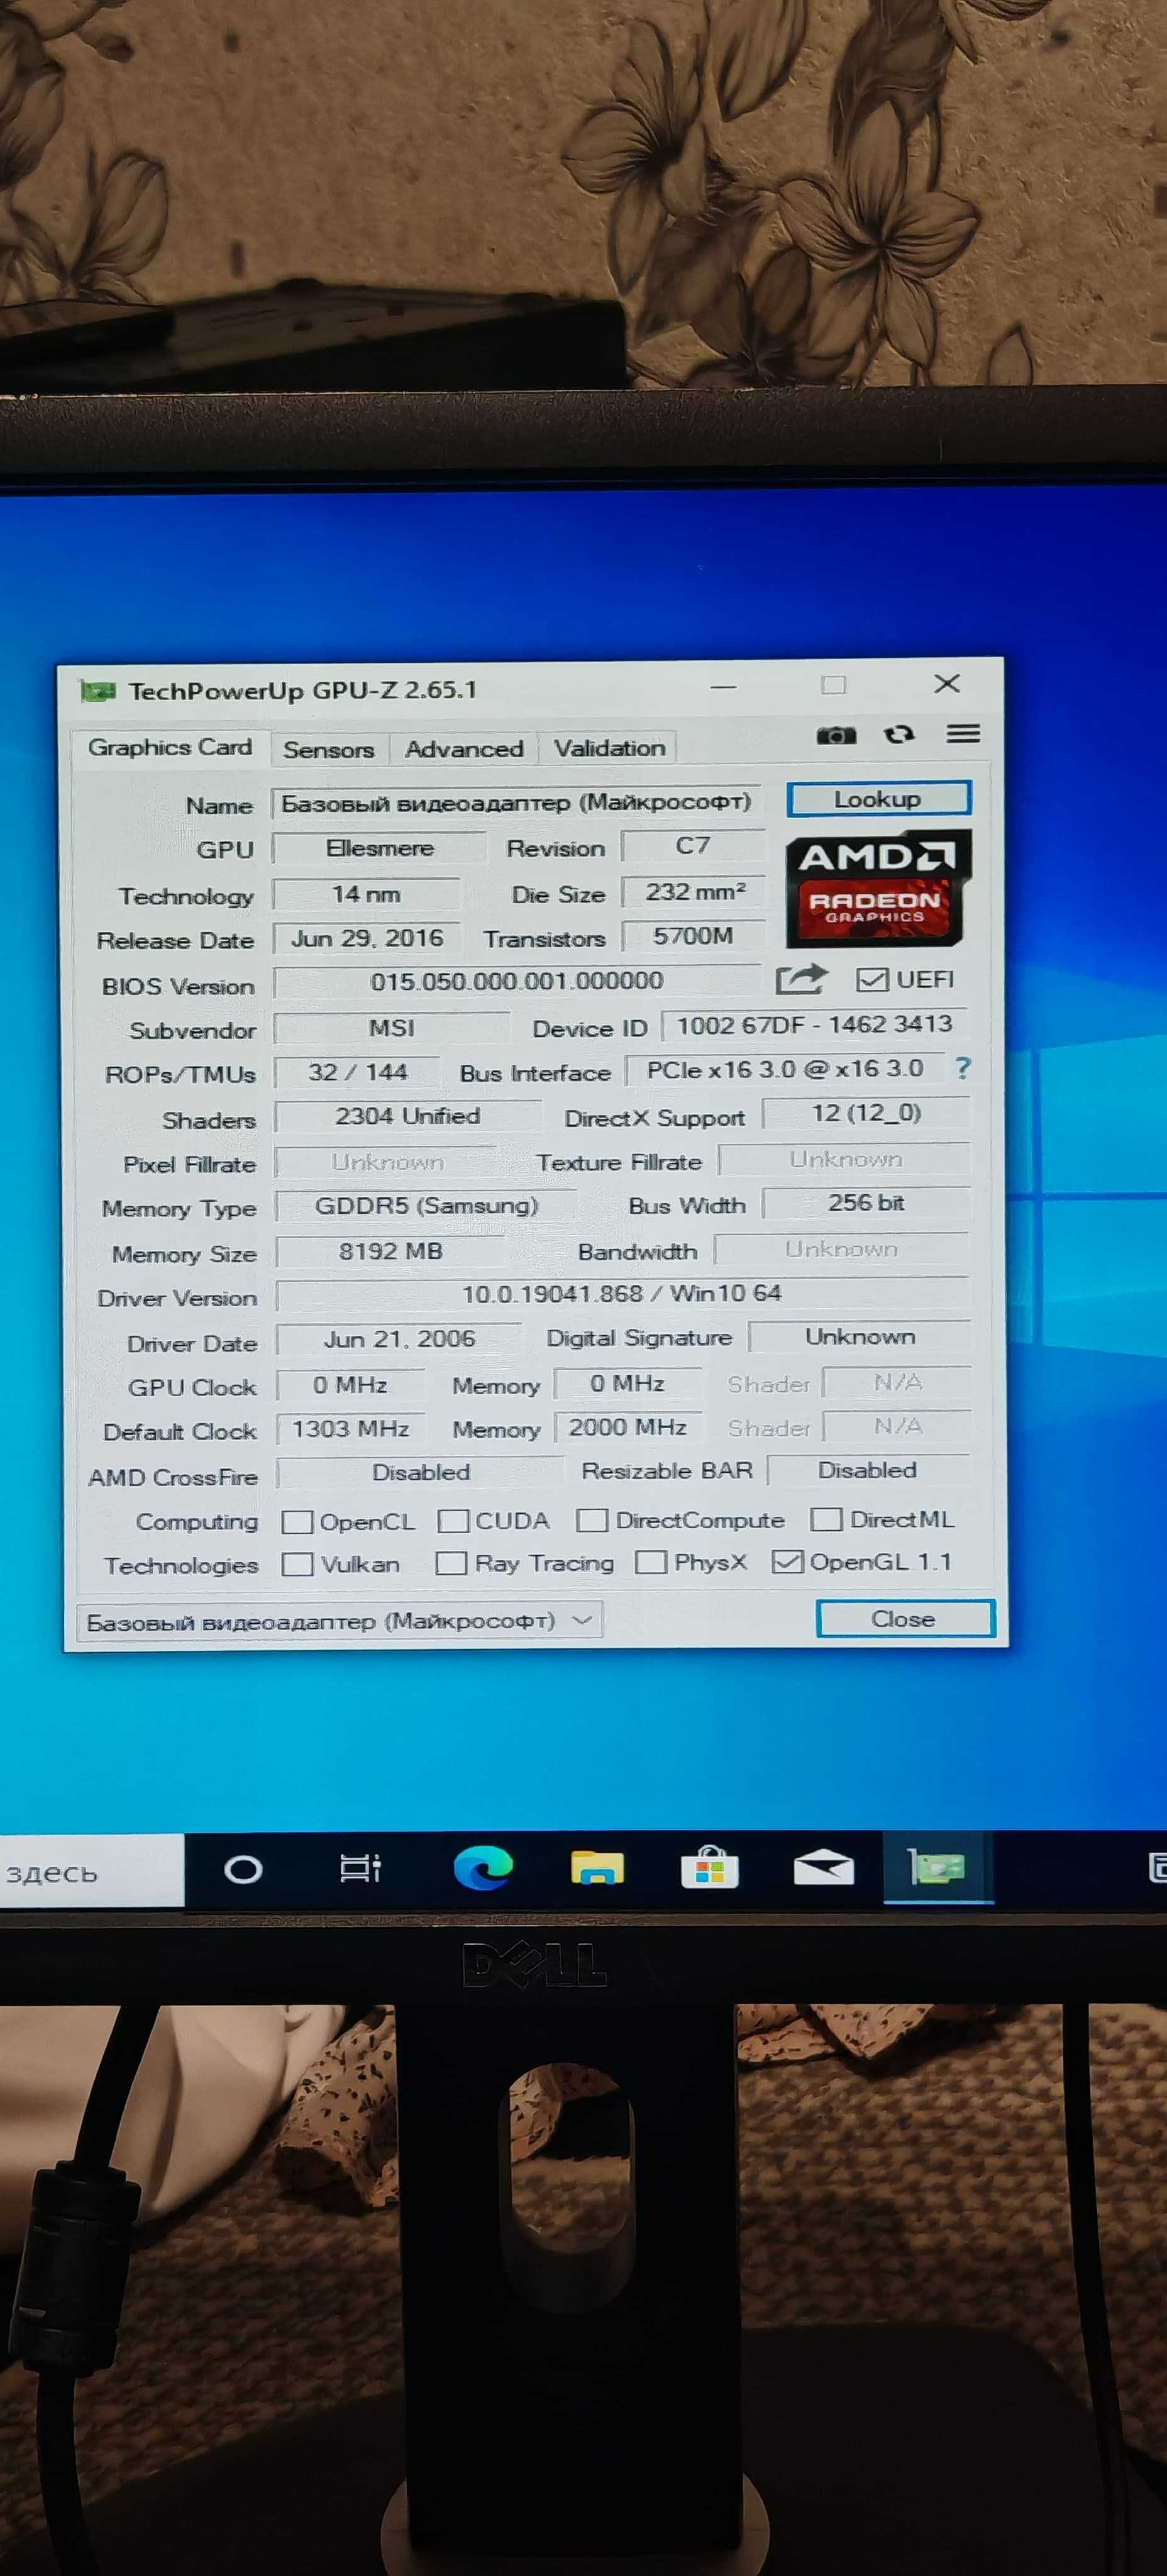The image size is (1167, 2576).
Task: Close GPU-Z with the X button
Action: (947, 684)
